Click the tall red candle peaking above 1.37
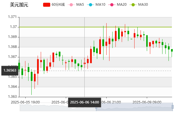The image size is (191, 114). (x=106, y=44)
